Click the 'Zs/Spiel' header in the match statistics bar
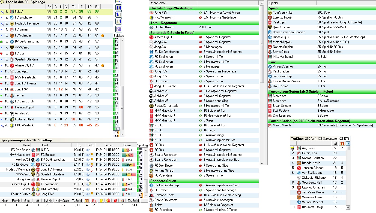 pyautogui.click(x=133, y=201)
